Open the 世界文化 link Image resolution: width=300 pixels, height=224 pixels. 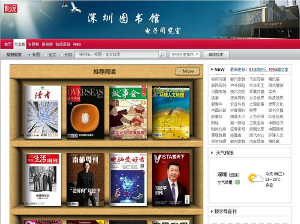pos(276,104)
